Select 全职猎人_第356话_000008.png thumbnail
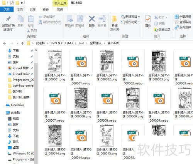The height and width of the screenshot is (164, 193). click(x=81, y=99)
